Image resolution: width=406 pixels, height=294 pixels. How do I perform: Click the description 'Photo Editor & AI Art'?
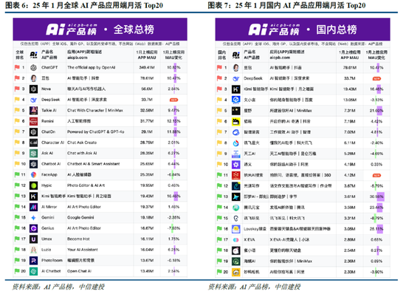(x=86, y=185)
